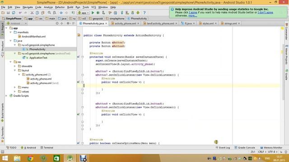Click the Make Project icon
Viewport: 289px width, 162px height.
(x=73, y=13)
